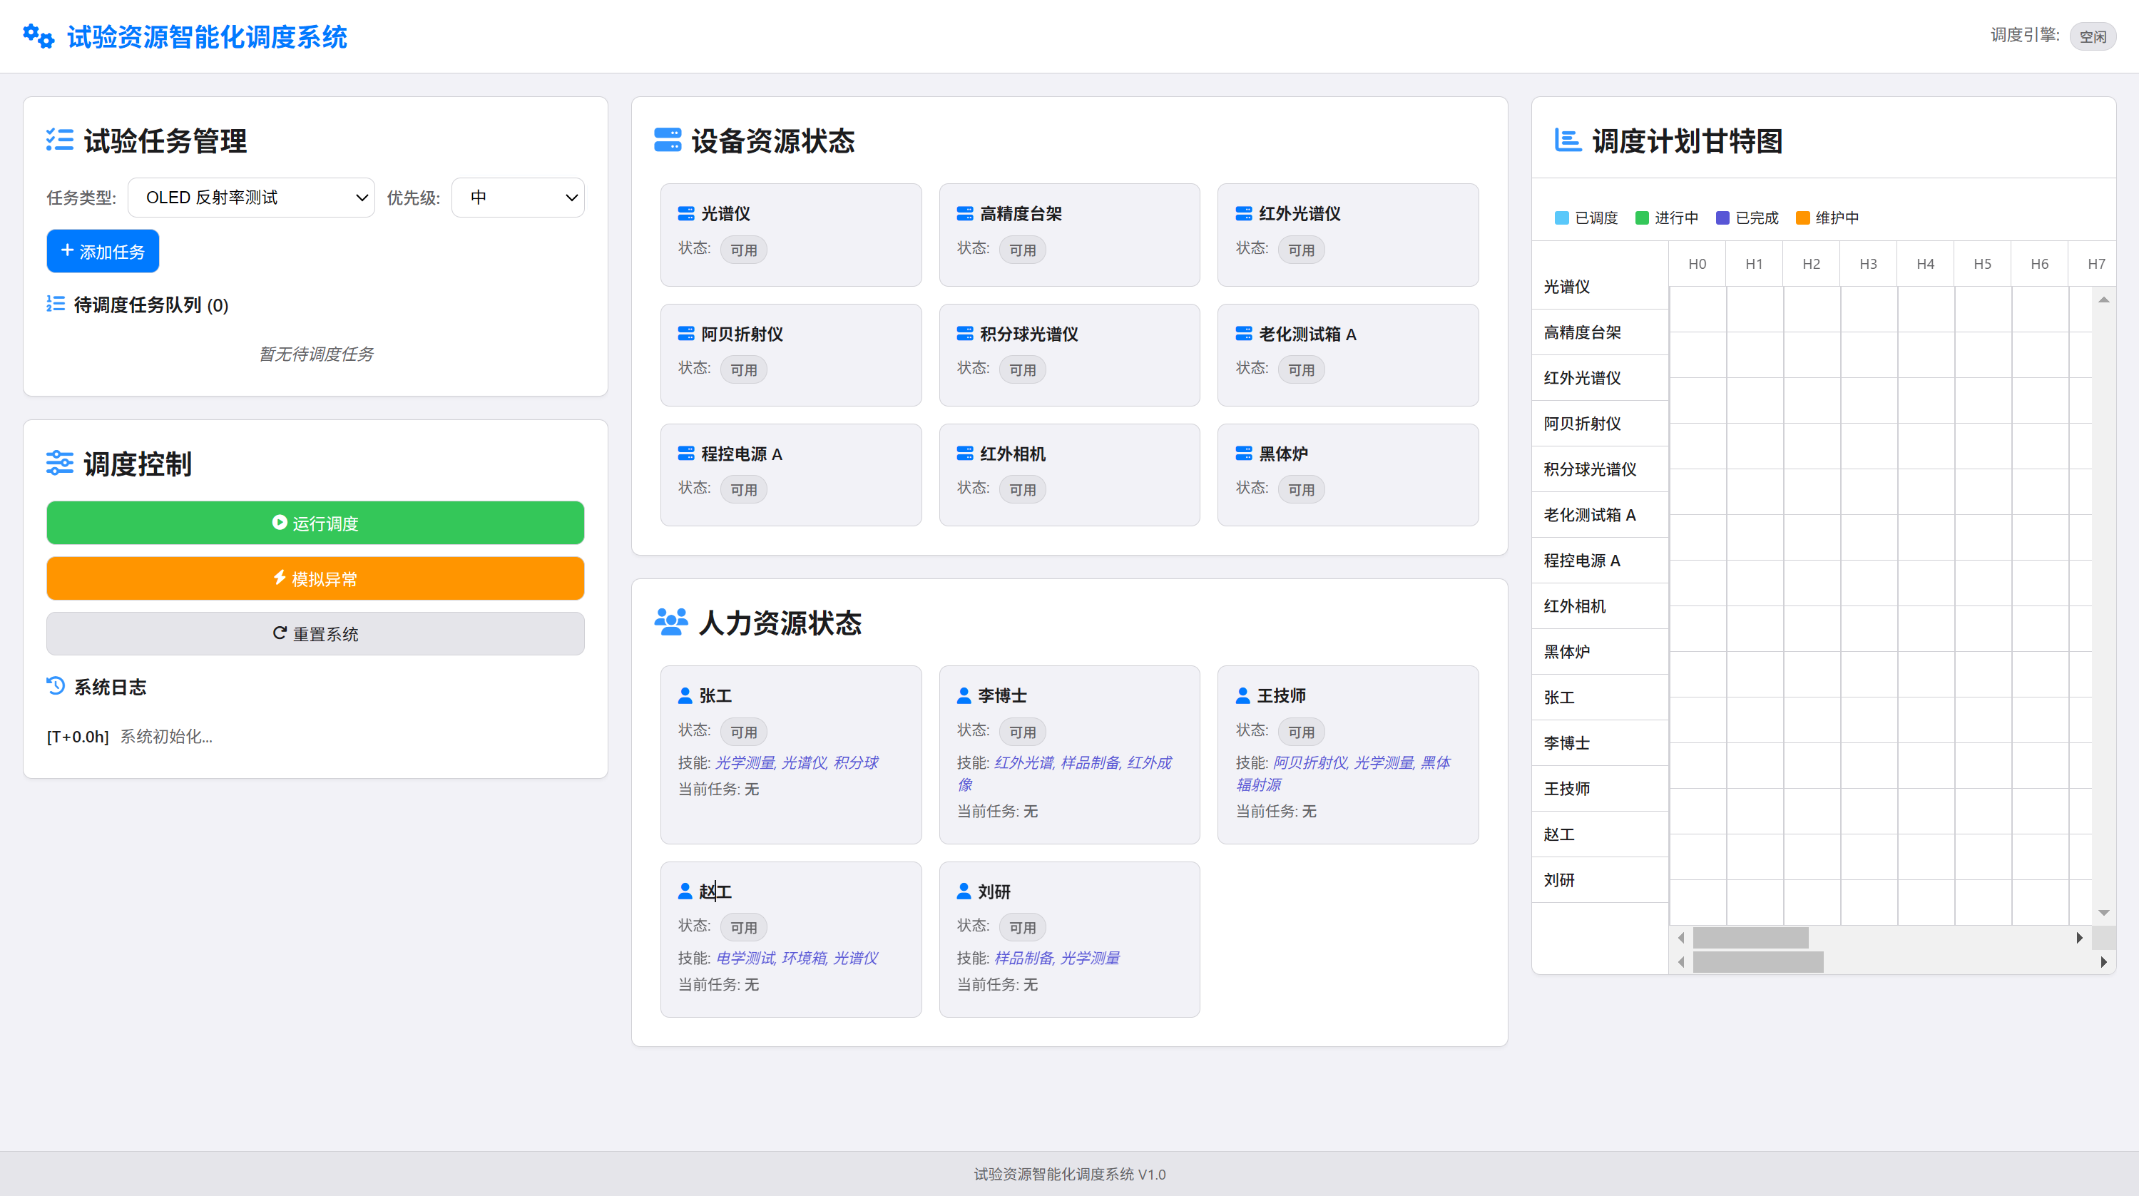
Task: Click the 维护中 orange legend swatch
Action: [1802, 218]
